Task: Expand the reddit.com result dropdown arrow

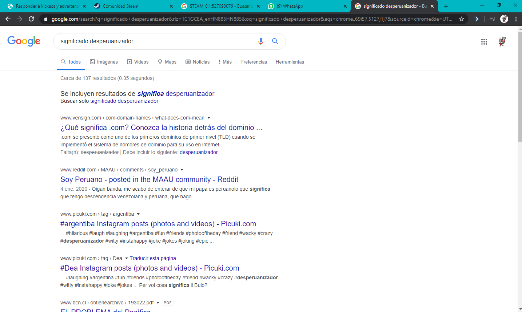Action: point(182,170)
